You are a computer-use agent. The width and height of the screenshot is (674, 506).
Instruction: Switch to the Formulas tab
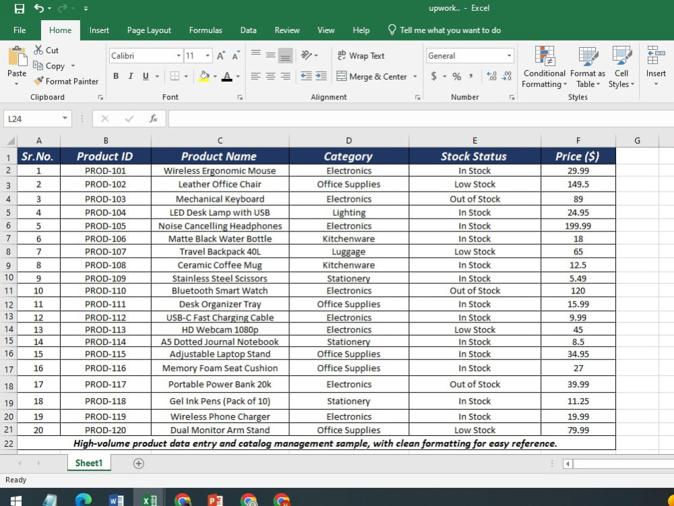click(206, 30)
